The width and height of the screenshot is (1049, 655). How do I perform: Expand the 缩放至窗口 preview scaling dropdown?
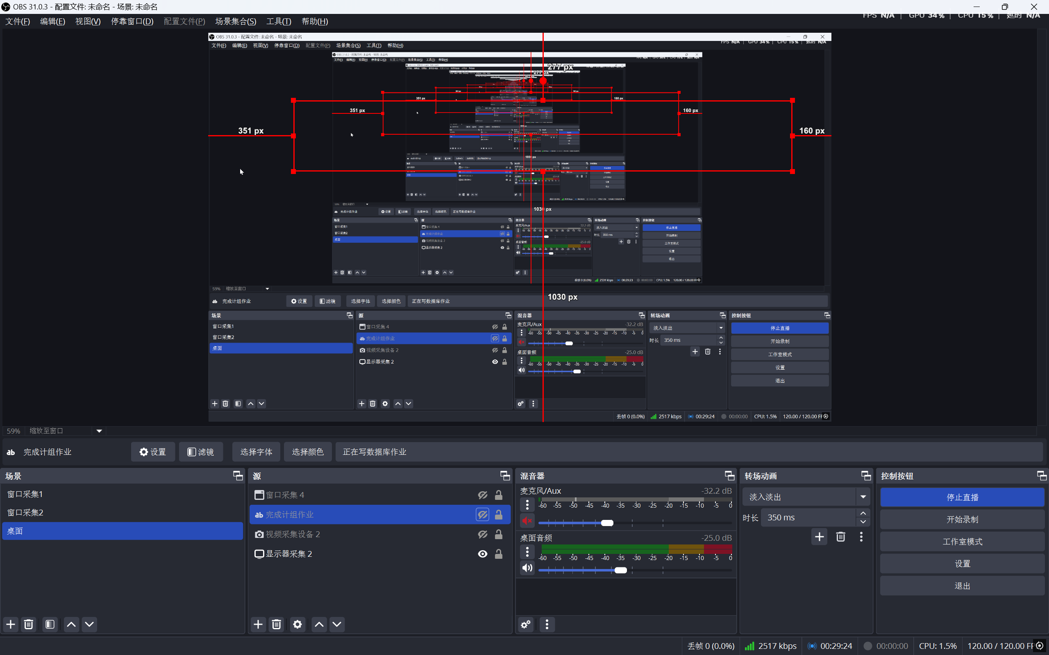click(99, 431)
